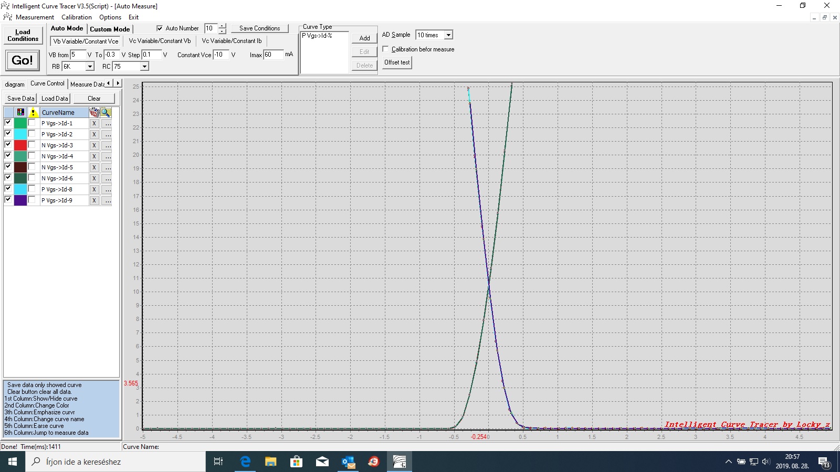Open Windows Start menu

(13, 462)
